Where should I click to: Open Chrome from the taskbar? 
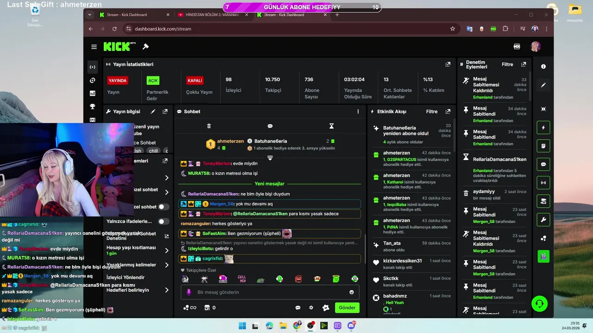pyautogui.click(x=297, y=326)
